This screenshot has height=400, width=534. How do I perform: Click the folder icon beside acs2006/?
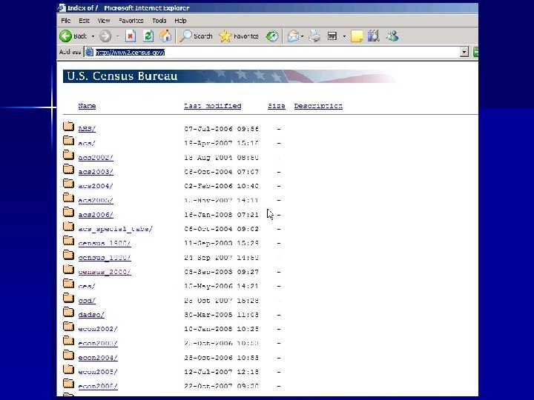pos(68,212)
